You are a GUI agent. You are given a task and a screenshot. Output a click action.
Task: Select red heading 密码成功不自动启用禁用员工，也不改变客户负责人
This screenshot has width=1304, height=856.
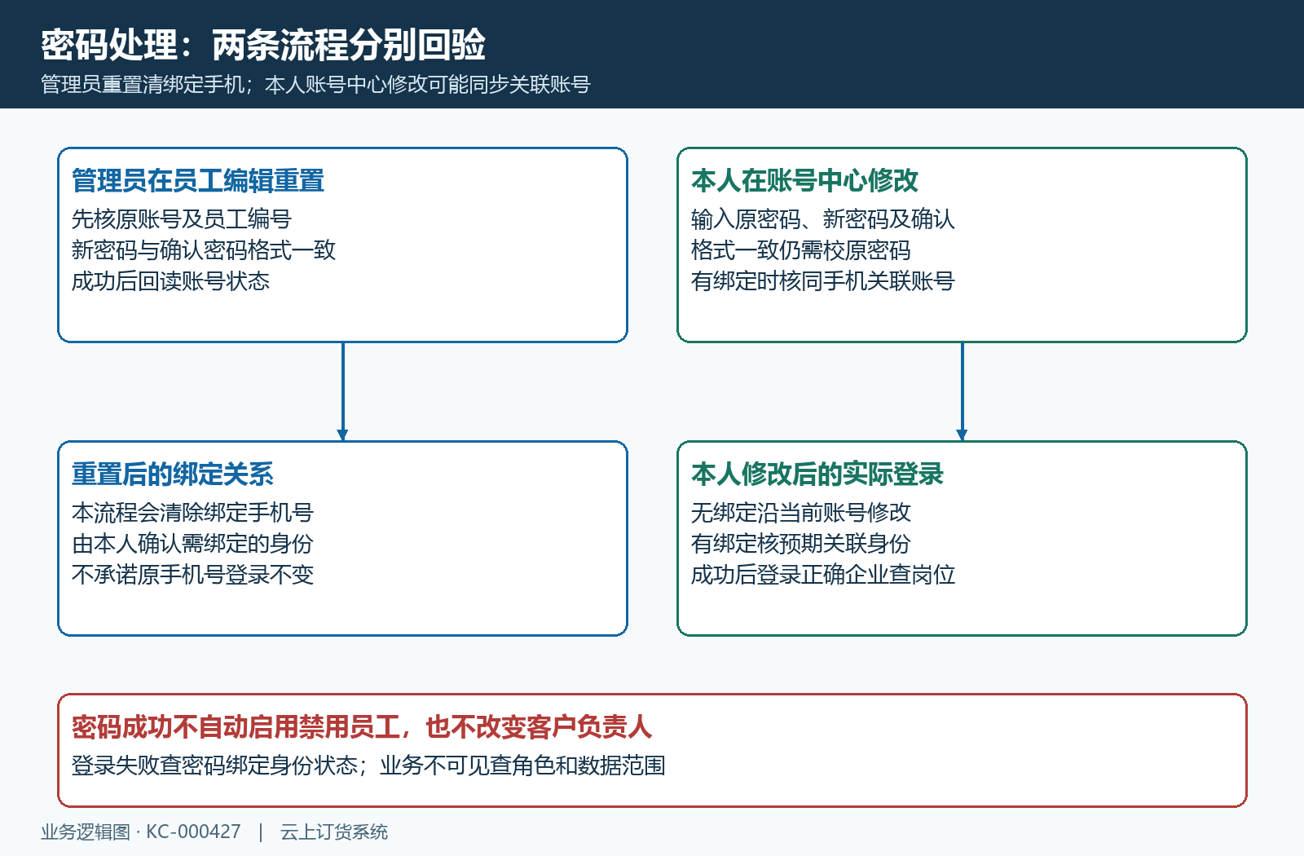coord(362,726)
